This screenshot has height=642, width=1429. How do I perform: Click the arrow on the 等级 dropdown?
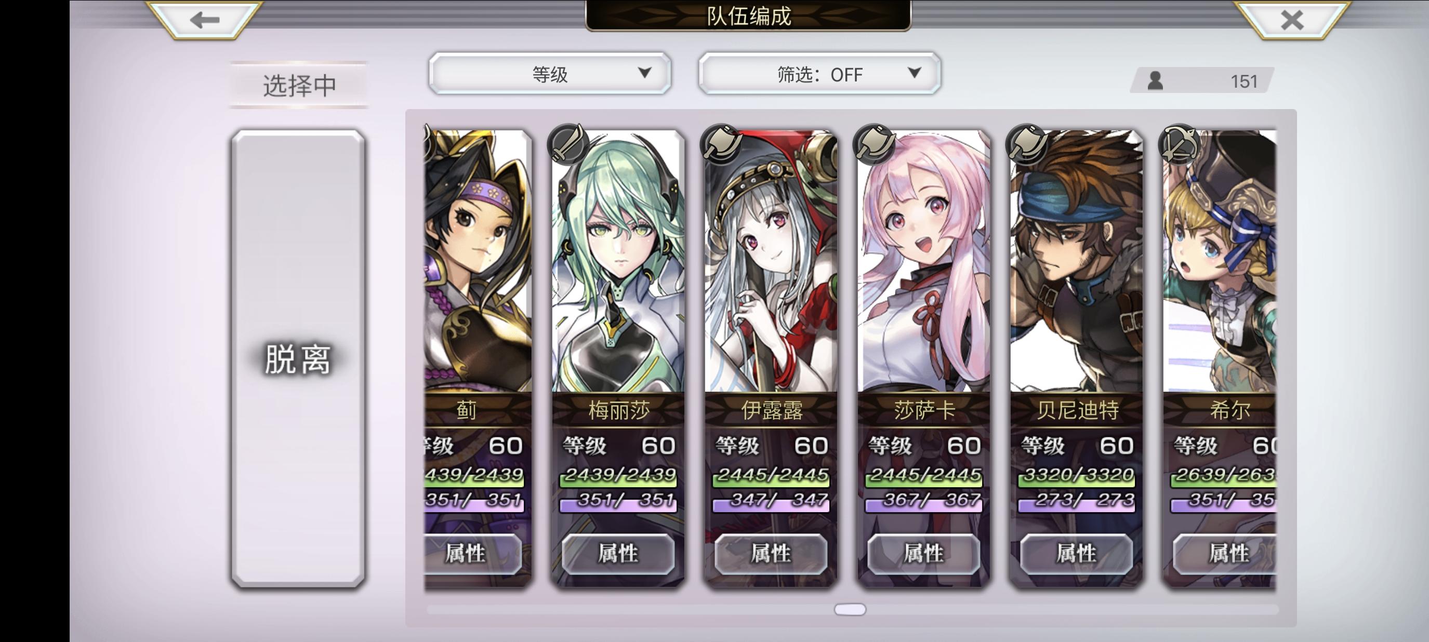(x=644, y=73)
